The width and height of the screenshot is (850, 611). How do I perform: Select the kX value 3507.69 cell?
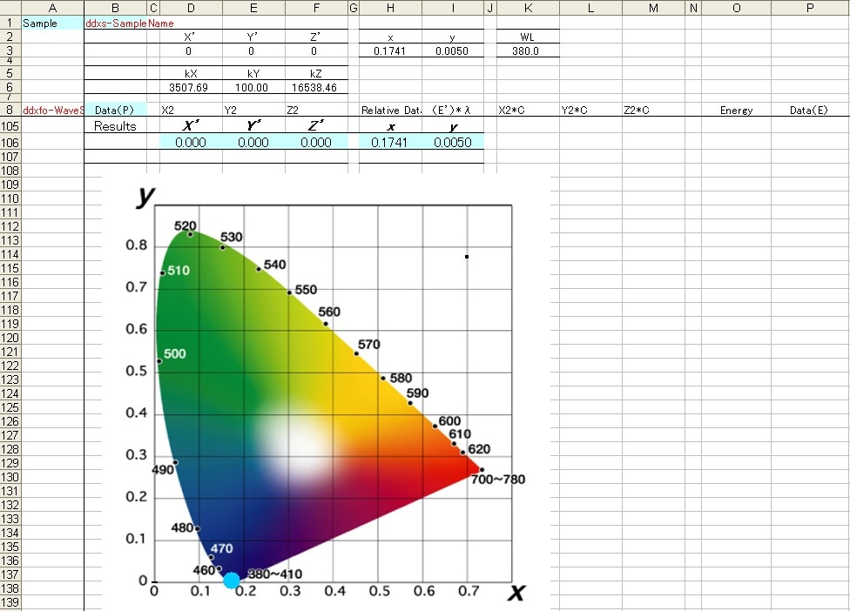coord(190,87)
